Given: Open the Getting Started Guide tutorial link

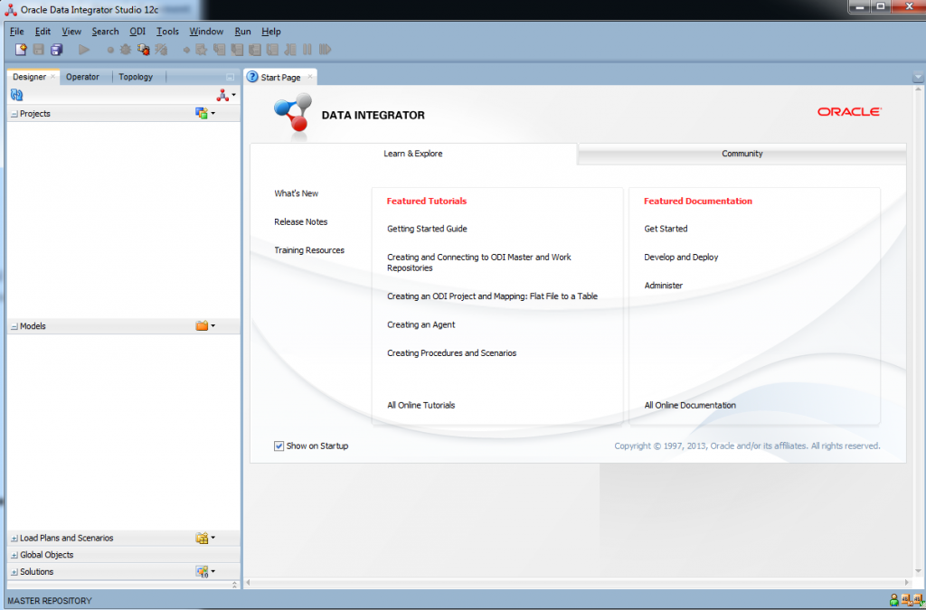Looking at the screenshot, I should tap(427, 229).
